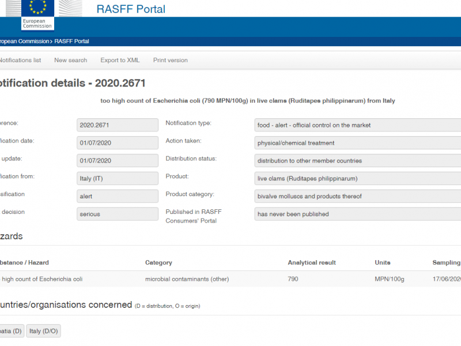Open the Notifications list menu item
Image resolution: width=461 pixels, height=346 pixels.
point(20,60)
